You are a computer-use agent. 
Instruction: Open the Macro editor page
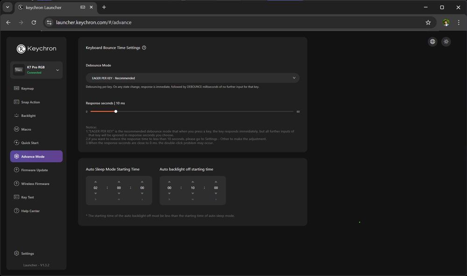tap(36, 129)
